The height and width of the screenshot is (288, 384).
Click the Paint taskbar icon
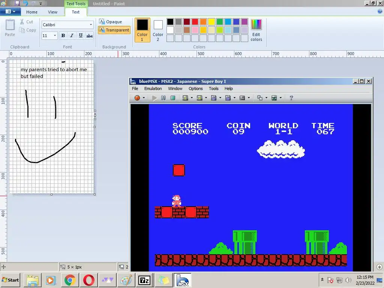click(126, 280)
